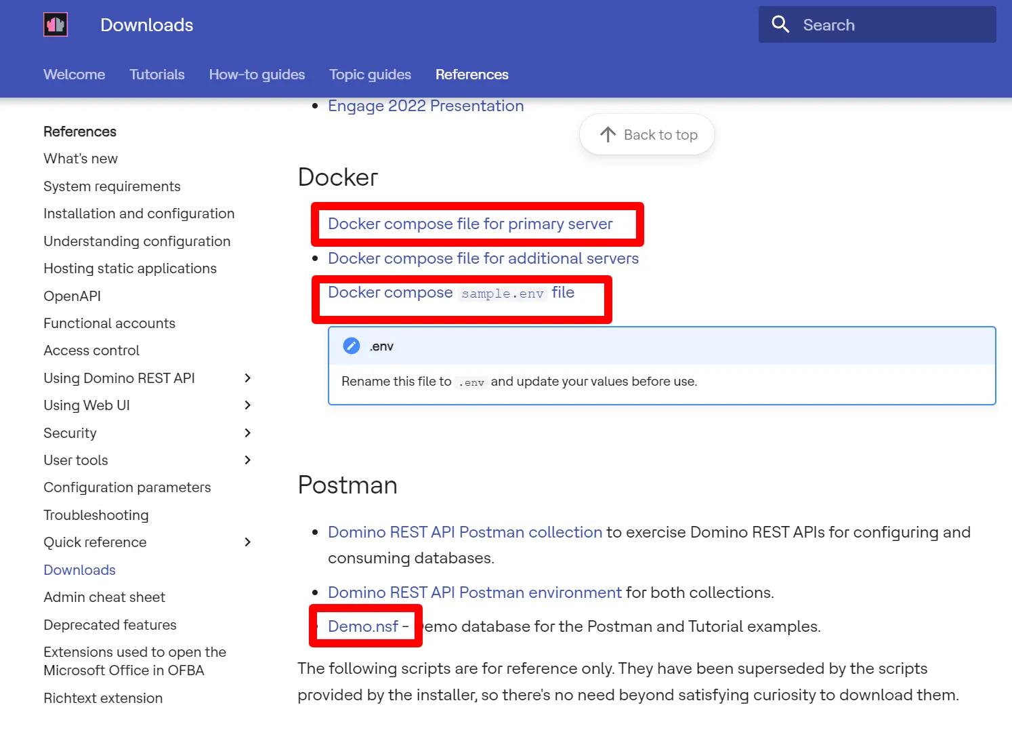Expand the Using Domino REST API section
The height and width of the screenshot is (745, 1012).
248,378
